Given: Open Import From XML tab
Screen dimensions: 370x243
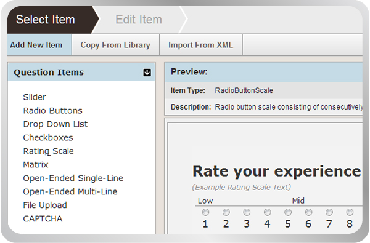Looking at the screenshot, I should click(201, 45).
